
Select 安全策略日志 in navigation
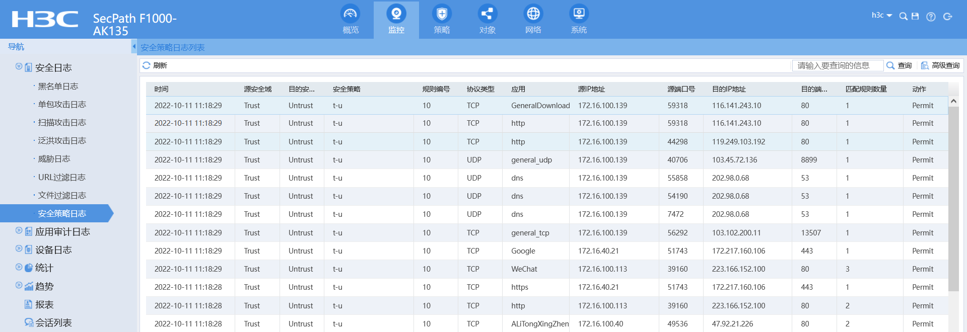pos(56,213)
